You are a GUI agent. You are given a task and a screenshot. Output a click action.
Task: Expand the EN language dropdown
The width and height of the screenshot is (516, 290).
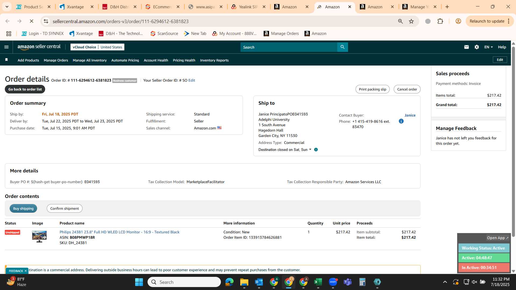[488, 47]
